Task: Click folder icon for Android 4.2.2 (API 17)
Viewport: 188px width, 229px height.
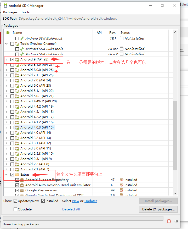Action: pyautogui.click(x=17, y=117)
